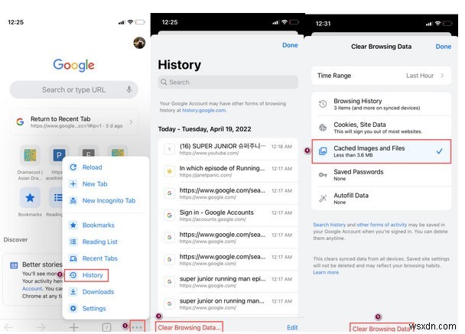Open the Sign in - Google Accounts entry

point(228,216)
